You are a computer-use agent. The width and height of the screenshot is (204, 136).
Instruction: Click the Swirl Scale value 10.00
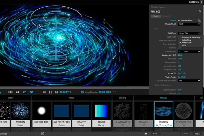coord(180,59)
